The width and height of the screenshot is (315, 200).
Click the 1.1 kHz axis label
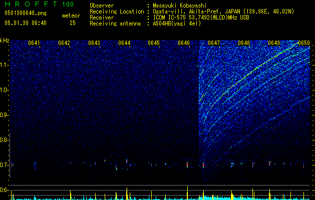coord(4,65)
